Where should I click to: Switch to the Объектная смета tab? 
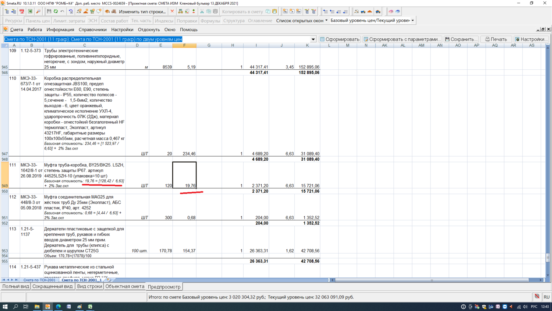[125, 286]
